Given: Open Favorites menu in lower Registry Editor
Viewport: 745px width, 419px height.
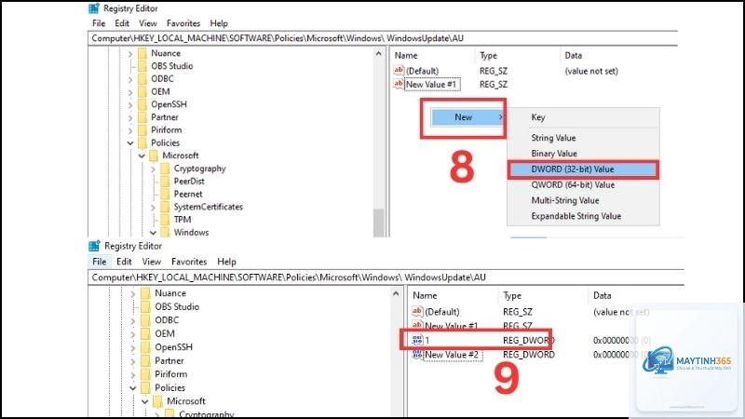Looking at the screenshot, I should 189,262.
